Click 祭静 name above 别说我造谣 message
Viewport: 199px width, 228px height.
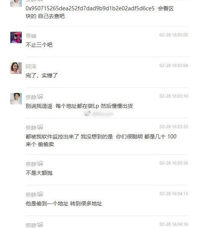click(x=31, y=97)
